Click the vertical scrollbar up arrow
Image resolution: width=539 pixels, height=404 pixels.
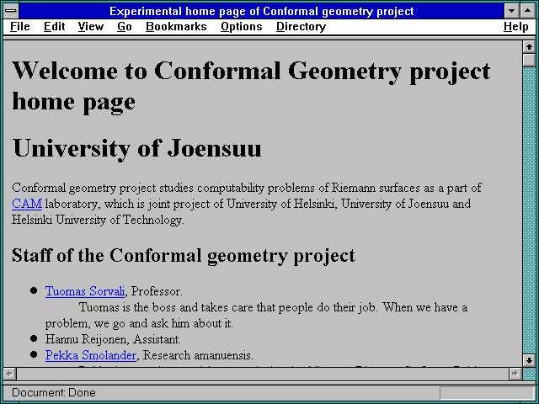click(x=529, y=47)
